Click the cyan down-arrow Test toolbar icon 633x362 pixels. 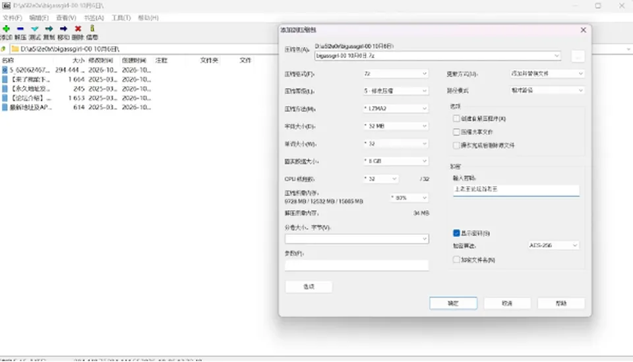pos(35,28)
